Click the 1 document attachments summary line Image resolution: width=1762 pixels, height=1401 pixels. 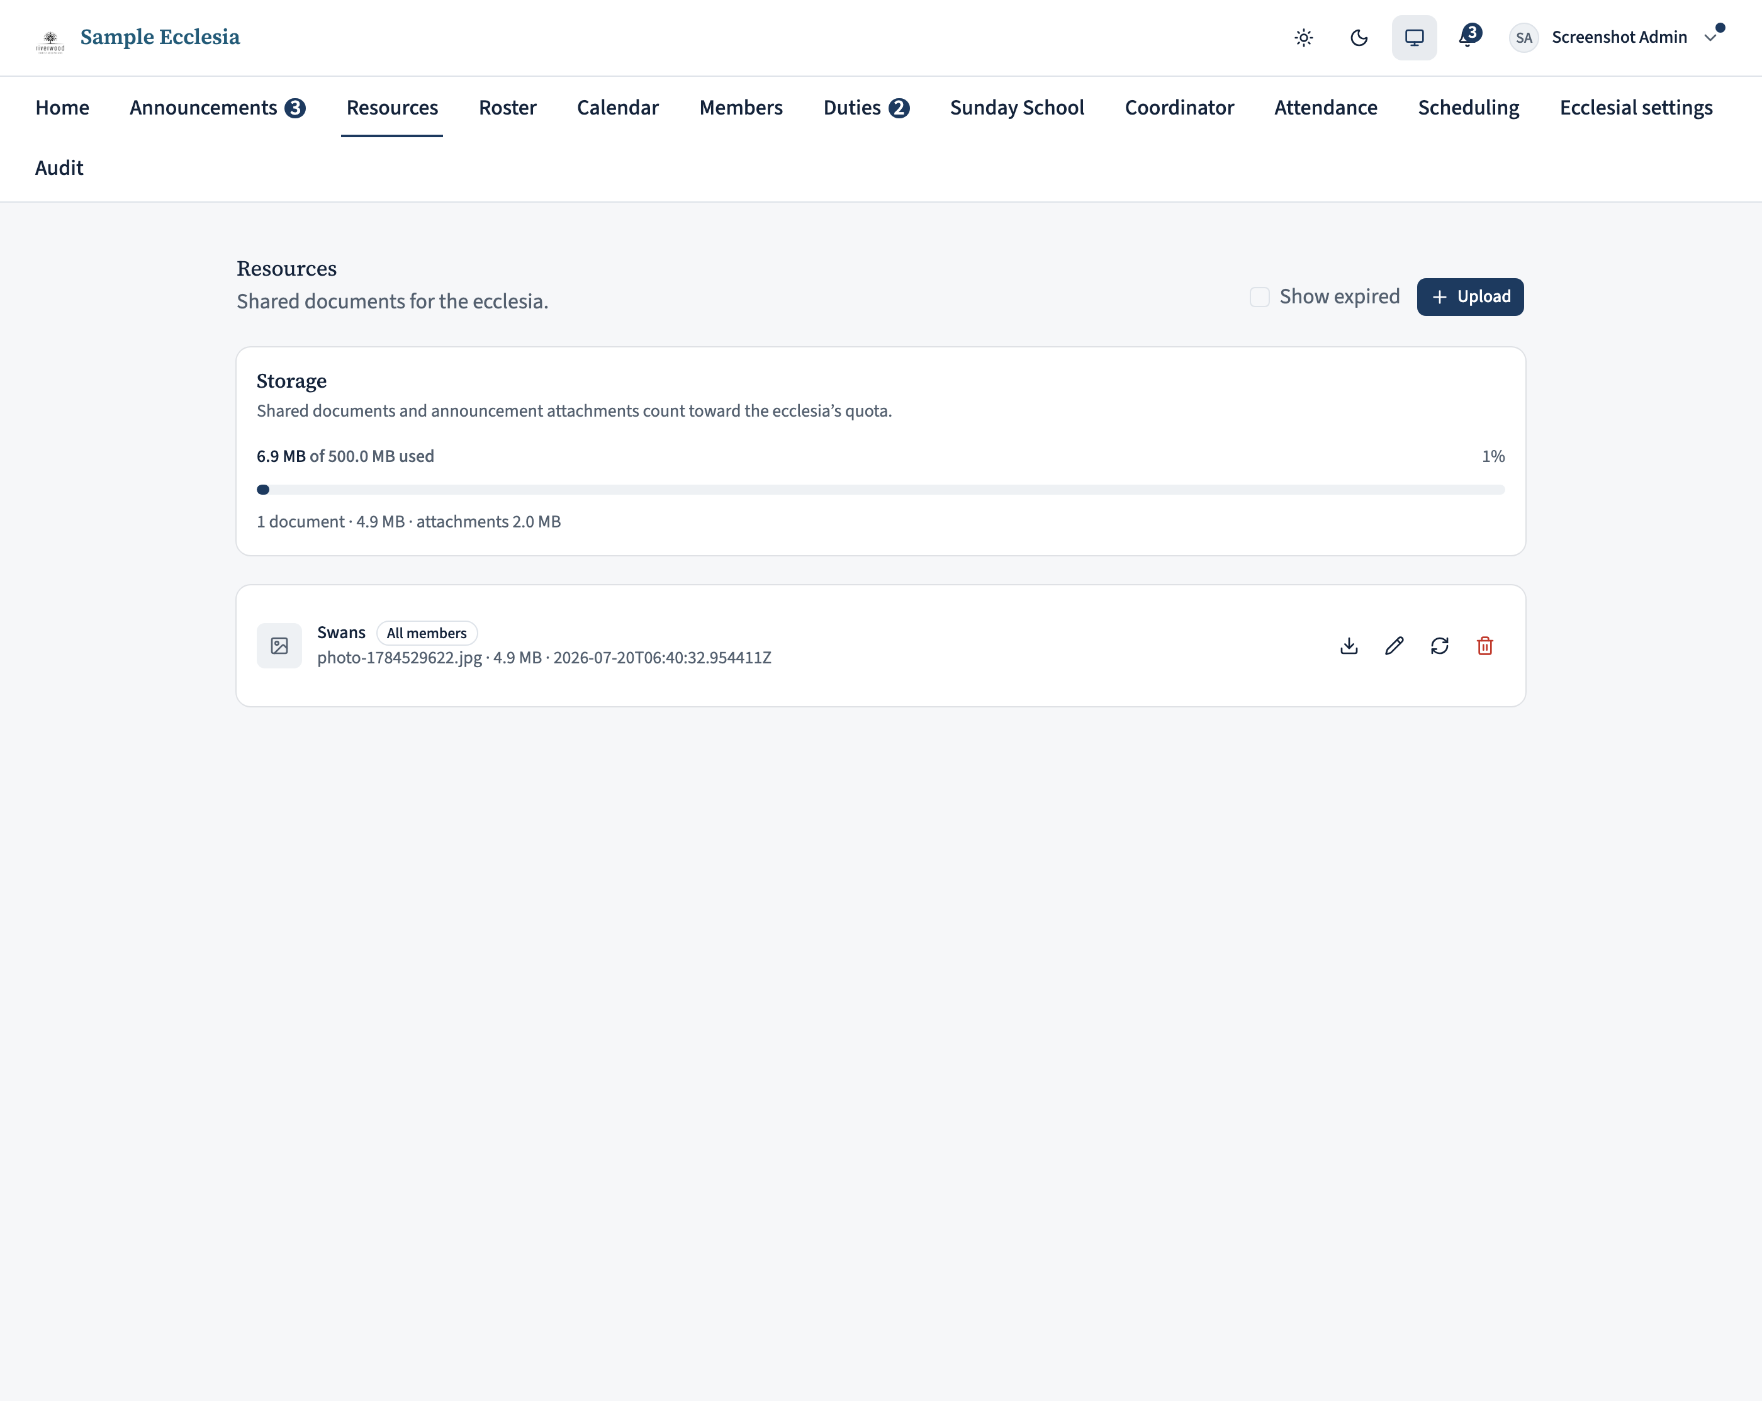[x=408, y=522]
